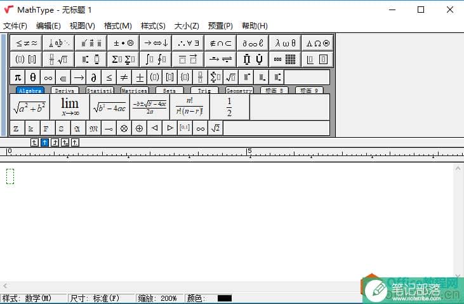Image resolution: width=464 pixels, height=304 pixels.
Task: Insert the limit x to infinity expression
Action: [x=70, y=107]
